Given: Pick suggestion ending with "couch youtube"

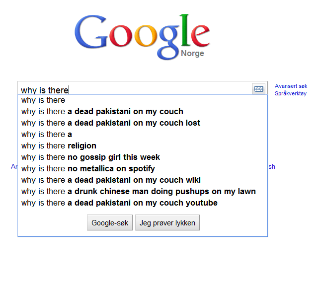Looking at the screenshot, I should 143,203.
